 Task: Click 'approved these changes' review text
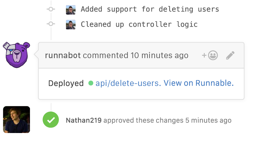coord(143,120)
